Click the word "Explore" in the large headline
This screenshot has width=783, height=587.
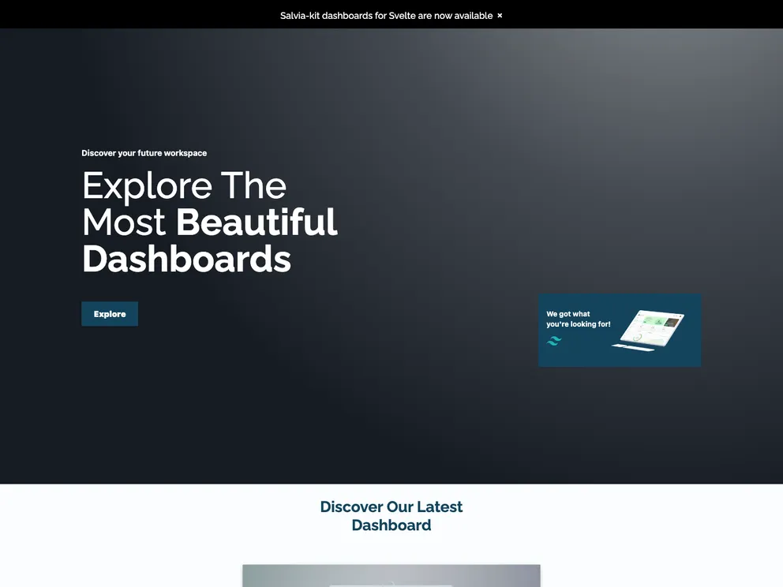(147, 186)
